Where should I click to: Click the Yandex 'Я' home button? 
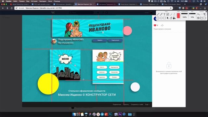click(7, 8)
